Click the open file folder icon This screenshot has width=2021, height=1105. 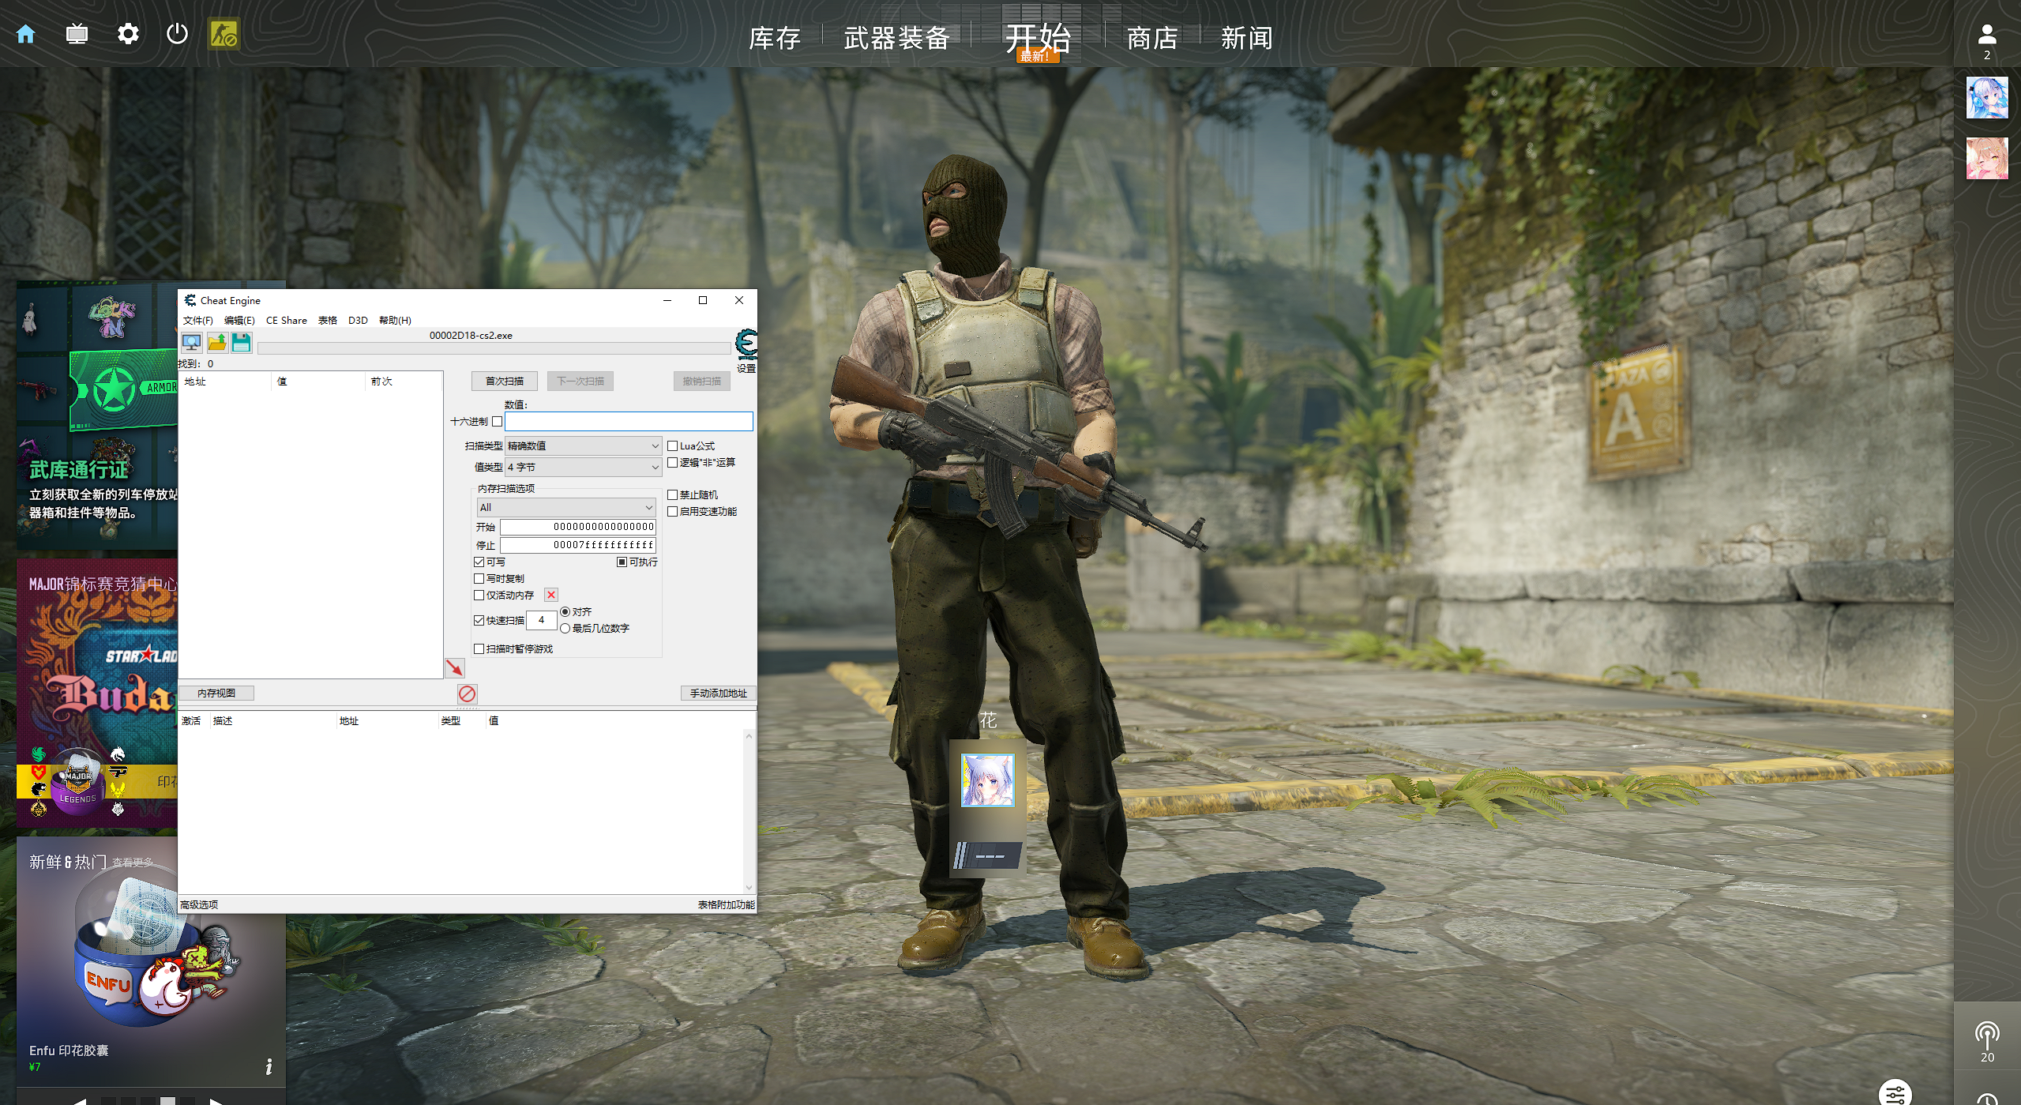pyautogui.click(x=217, y=343)
